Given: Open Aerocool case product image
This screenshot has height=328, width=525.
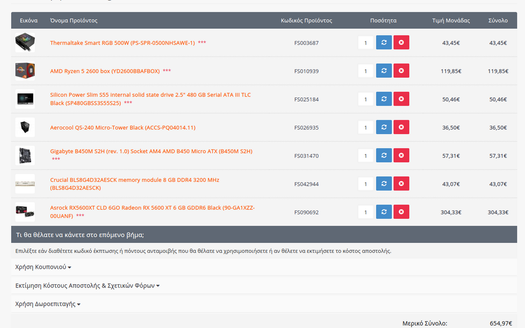Looking at the screenshot, I should coord(25,127).
